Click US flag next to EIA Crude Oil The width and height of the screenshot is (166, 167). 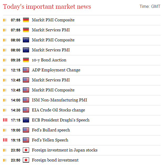click(26, 110)
